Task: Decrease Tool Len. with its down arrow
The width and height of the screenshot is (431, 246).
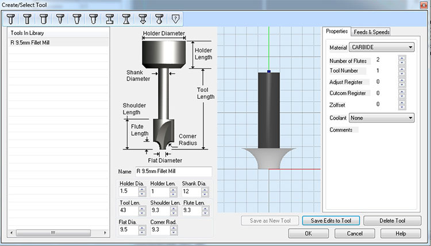Action: [142, 213]
